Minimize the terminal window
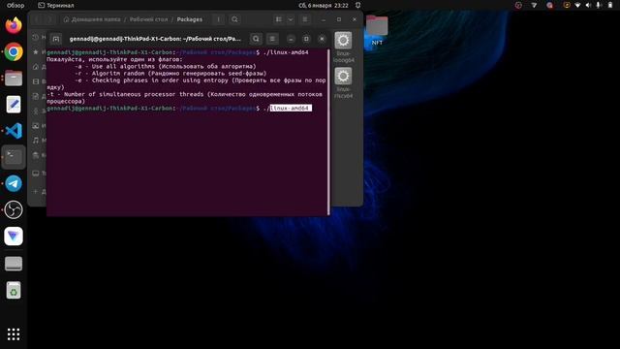Screen dimensions: 620x349 click(291, 39)
